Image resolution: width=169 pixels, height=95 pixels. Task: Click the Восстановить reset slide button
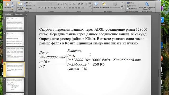[30, 6]
